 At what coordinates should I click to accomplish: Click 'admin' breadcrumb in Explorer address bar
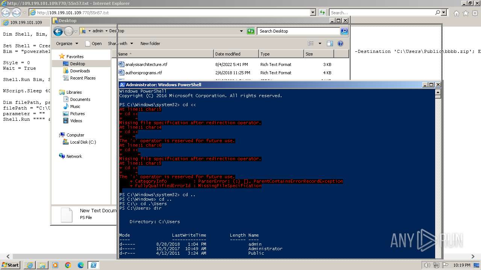pos(98,31)
